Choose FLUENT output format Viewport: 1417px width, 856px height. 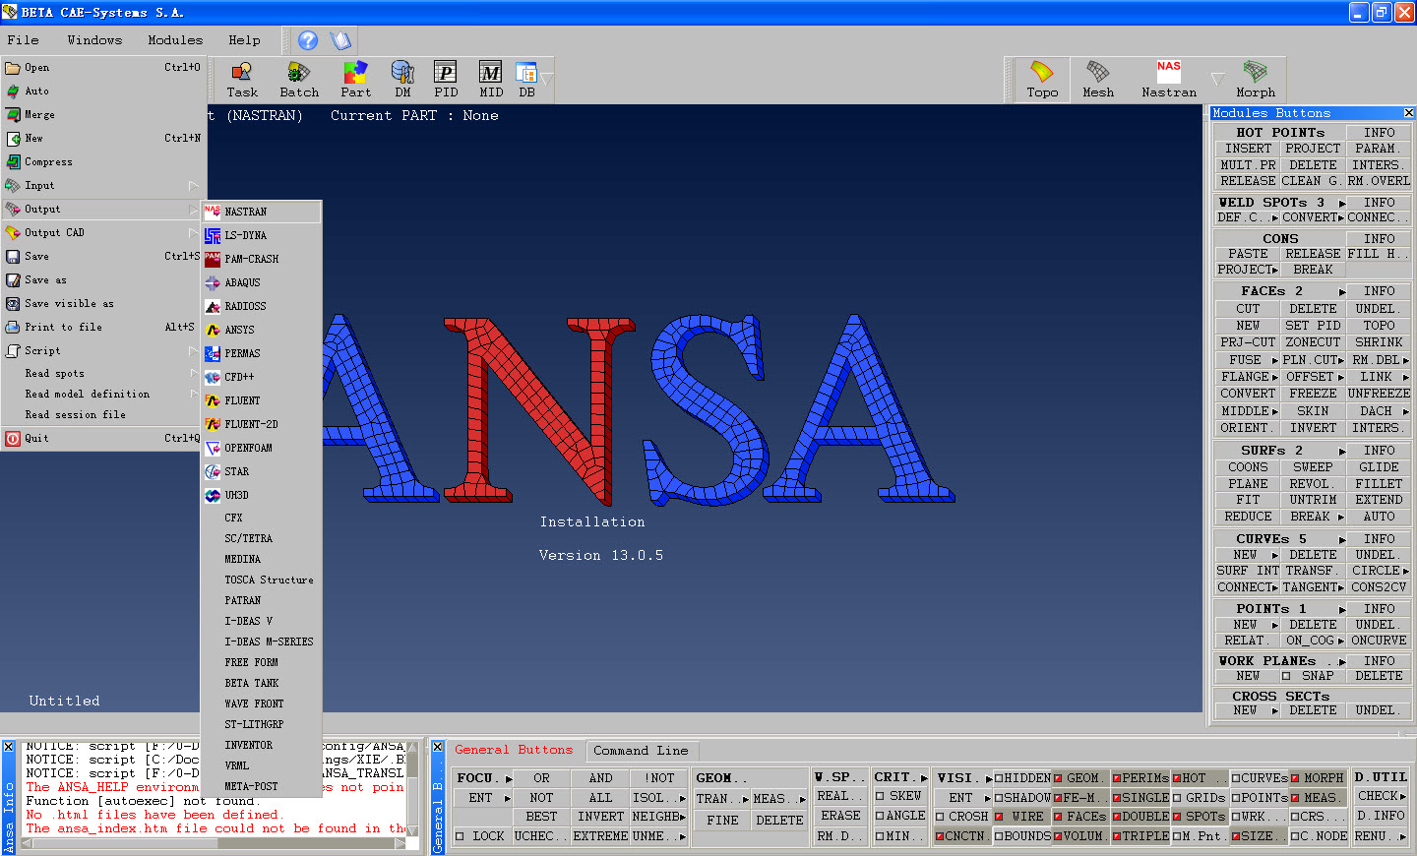(x=262, y=400)
